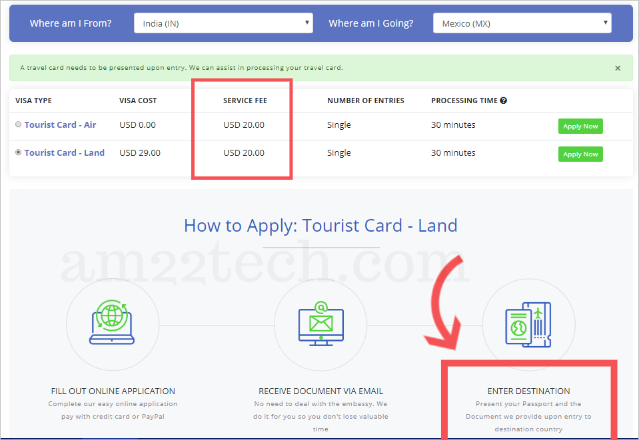Viewport: 639px width, 440px height.
Task: Click Apply Now for Tourist Card - Air
Action: point(580,126)
